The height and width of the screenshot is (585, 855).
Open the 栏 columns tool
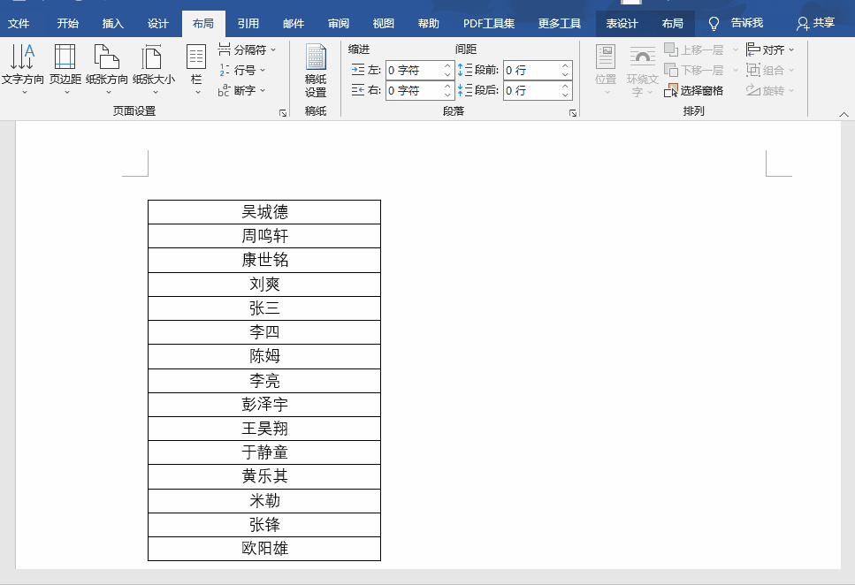point(196,69)
